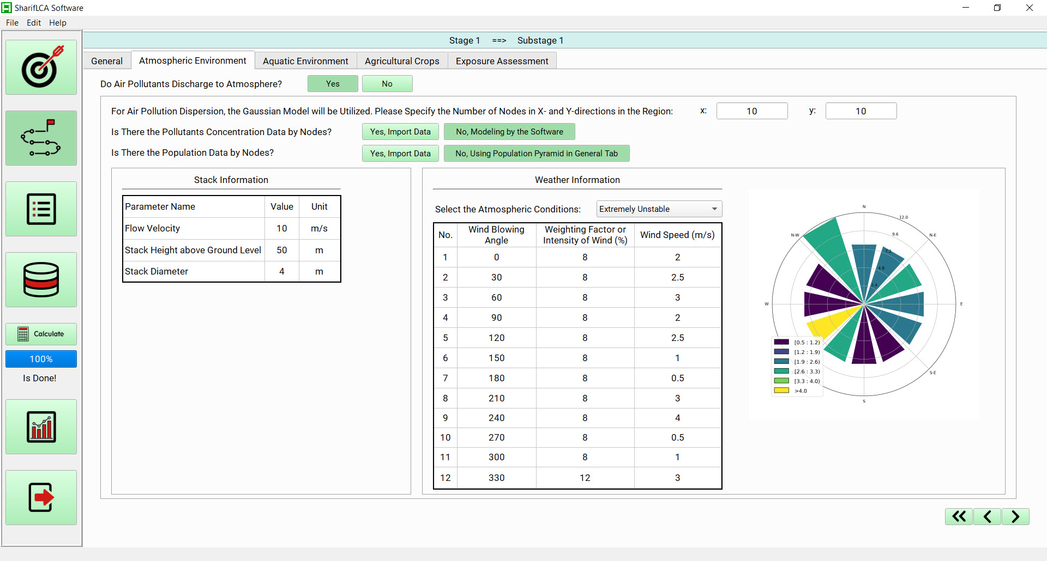The height and width of the screenshot is (561, 1047).
Task: Switch to the Atmospheric Environment tab
Action: click(192, 60)
